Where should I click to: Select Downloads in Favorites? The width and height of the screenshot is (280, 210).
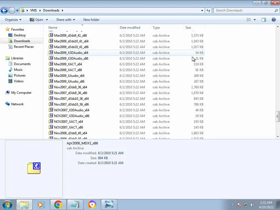point(22,41)
